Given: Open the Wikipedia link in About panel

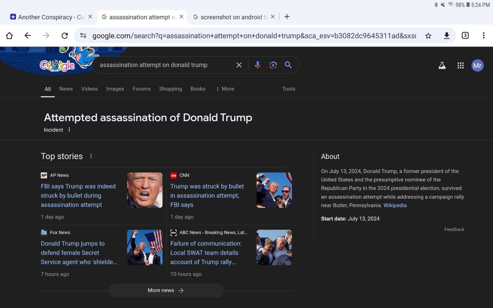Looking at the screenshot, I should (395, 205).
